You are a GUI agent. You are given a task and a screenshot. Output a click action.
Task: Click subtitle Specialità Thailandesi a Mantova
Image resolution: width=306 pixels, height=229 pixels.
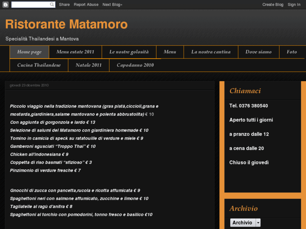pyautogui.click(x=42, y=39)
